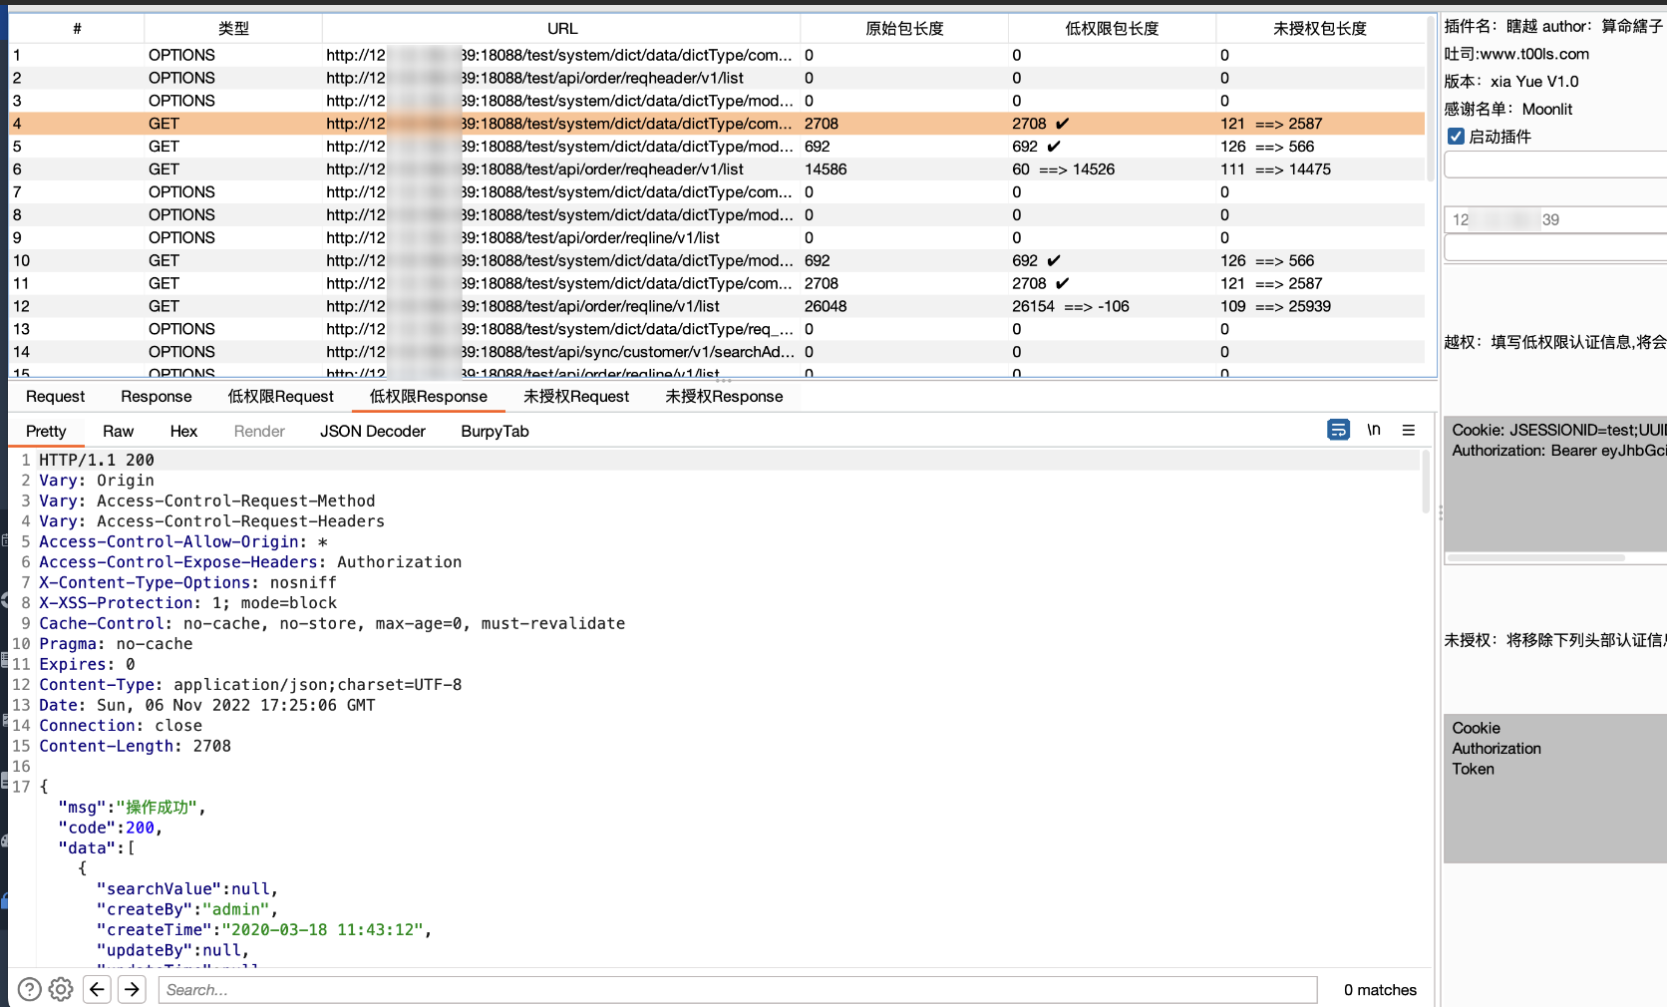Click the Content-Length: 2708 header line
The image size is (1667, 1007).
(135, 746)
